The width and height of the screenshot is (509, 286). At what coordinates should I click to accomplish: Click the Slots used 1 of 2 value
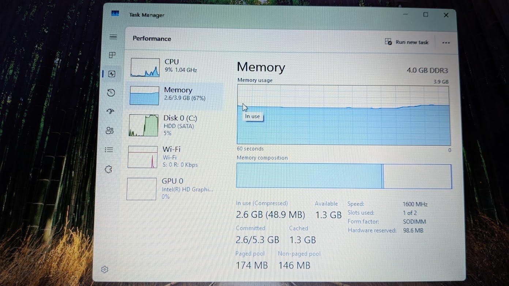[x=410, y=213]
